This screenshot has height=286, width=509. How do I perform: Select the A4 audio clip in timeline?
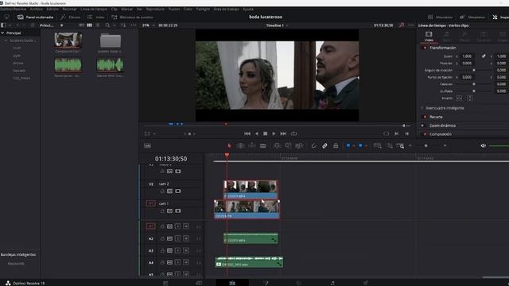(249, 262)
